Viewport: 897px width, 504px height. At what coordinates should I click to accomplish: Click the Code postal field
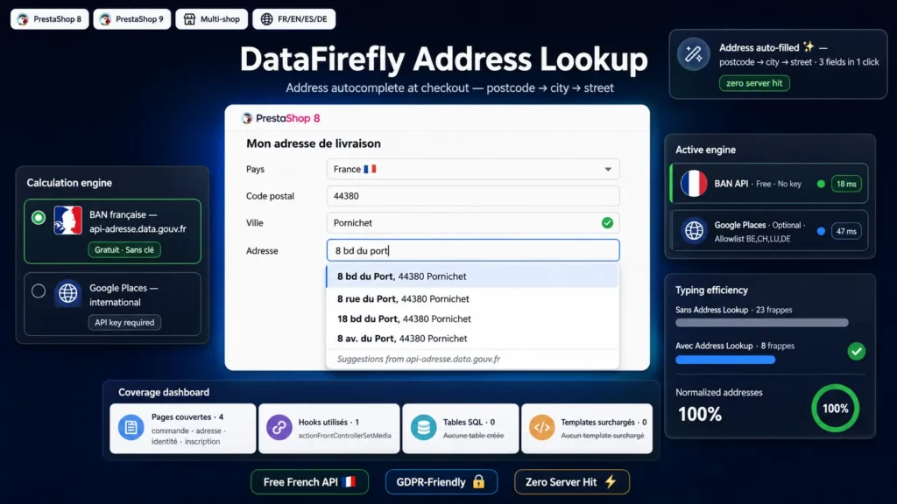pyautogui.click(x=473, y=196)
